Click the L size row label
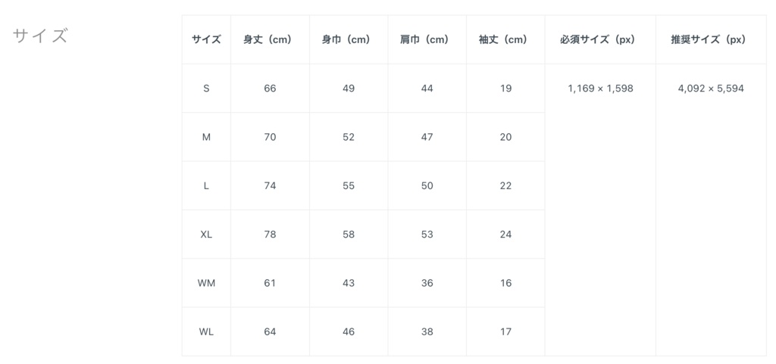Image resolution: width=776 pixels, height=364 pixels. [x=206, y=185]
